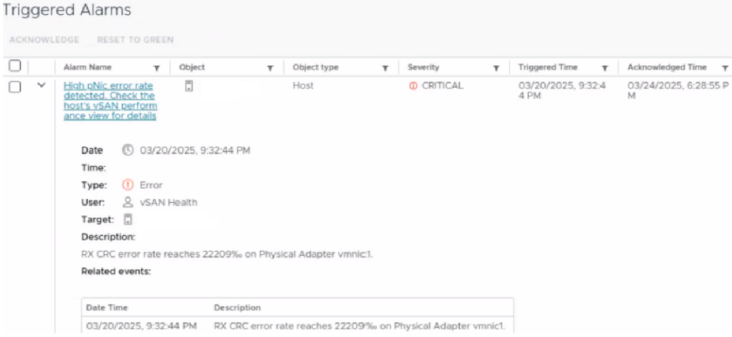Collapse the expanded alarm row chevron
The height and width of the screenshot is (337, 732).
pyautogui.click(x=41, y=86)
